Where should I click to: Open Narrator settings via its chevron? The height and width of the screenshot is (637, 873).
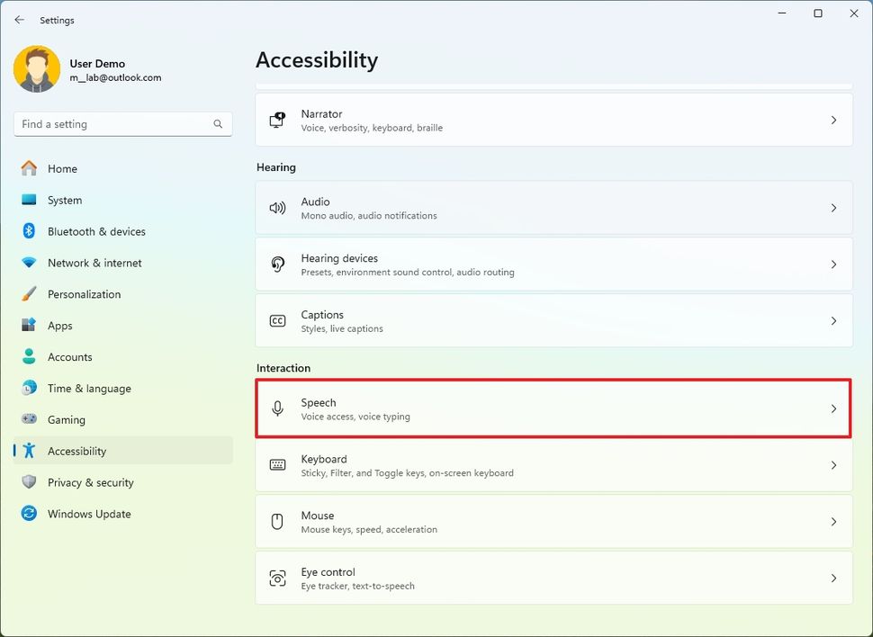[832, 120]
